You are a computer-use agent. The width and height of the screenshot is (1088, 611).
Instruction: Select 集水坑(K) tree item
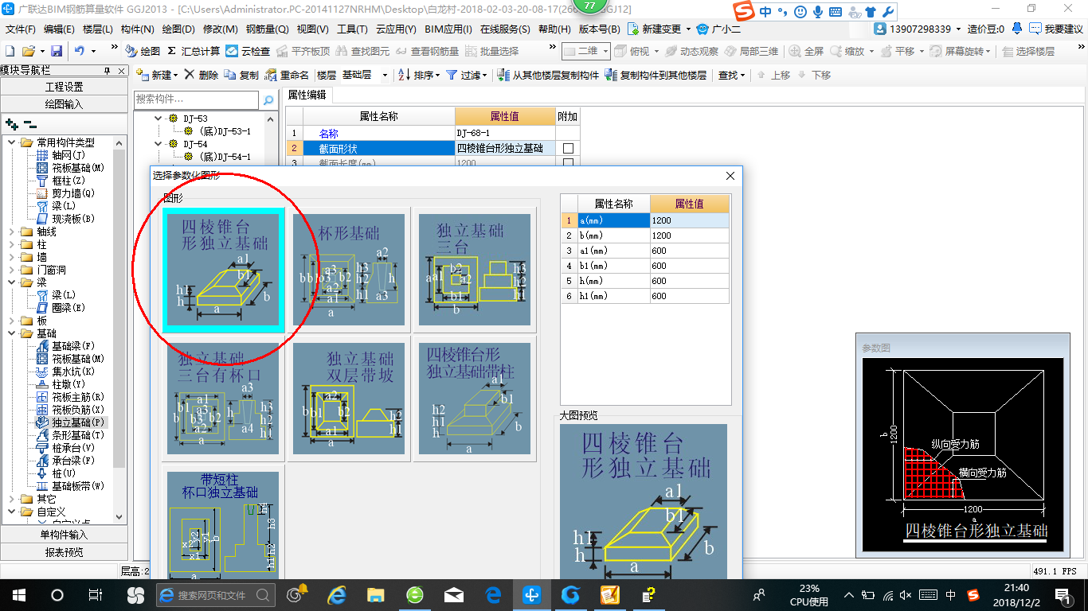(66, 372)
